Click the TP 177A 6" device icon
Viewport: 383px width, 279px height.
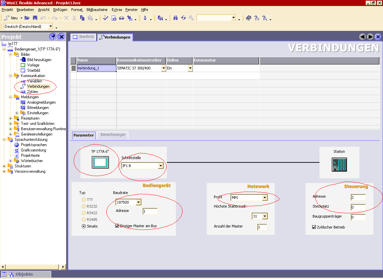pyautogui.click(x=100, y=162)
